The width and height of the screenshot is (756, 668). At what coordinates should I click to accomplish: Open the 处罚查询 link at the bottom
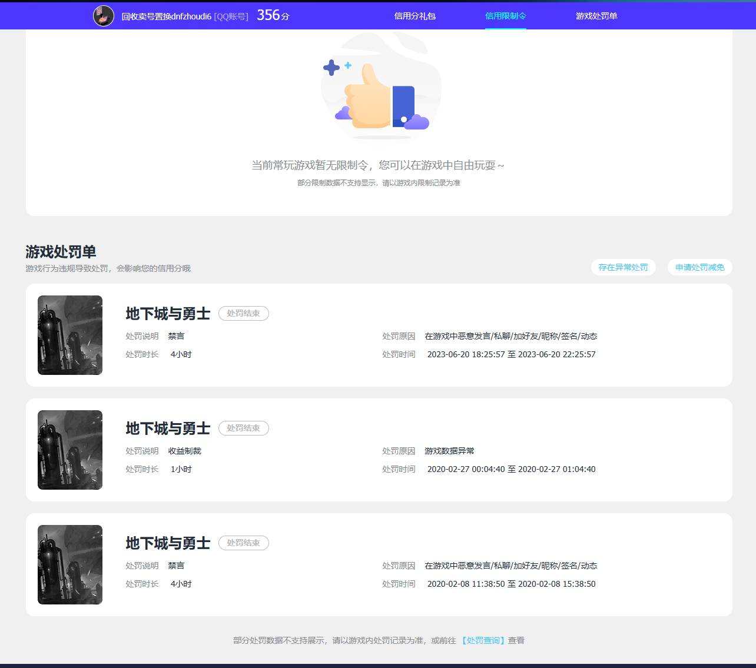click(483, 640)
